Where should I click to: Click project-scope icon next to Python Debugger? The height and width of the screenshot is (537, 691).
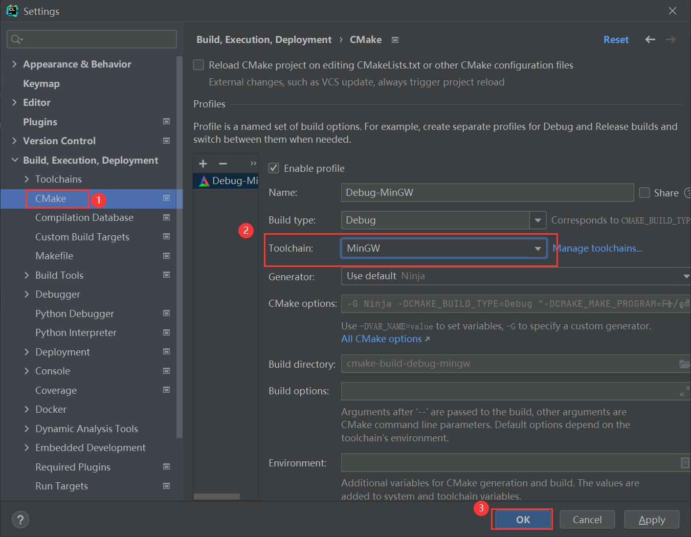point(166,313)
